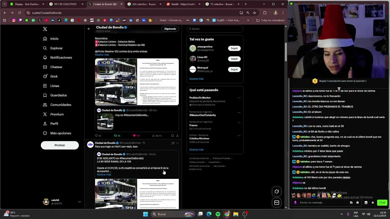The image size is (390, 219).
Task: Open options dots for PedidosYa Market trend
Action: (x=239, y=98)
